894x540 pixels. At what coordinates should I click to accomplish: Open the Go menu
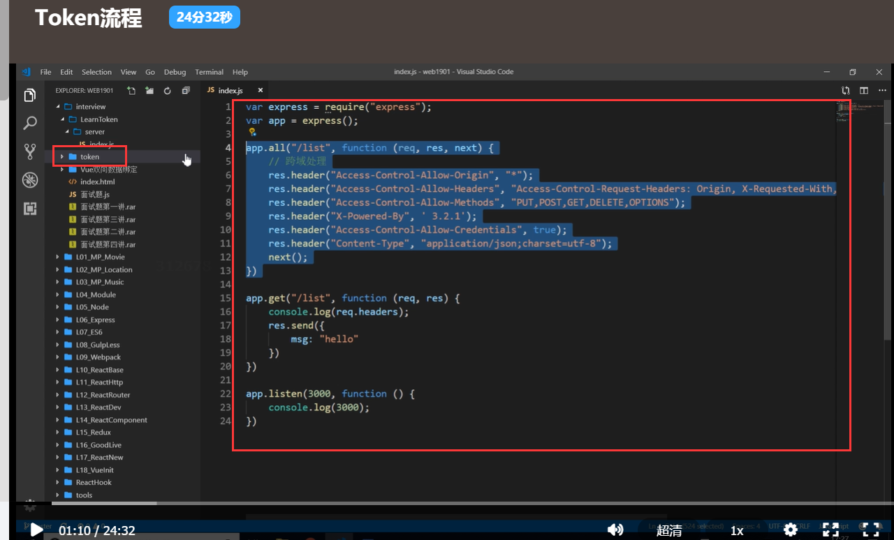tap(150, 72)
